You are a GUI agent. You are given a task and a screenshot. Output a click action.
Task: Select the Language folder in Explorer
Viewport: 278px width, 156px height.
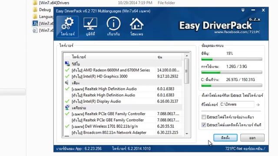43,16
